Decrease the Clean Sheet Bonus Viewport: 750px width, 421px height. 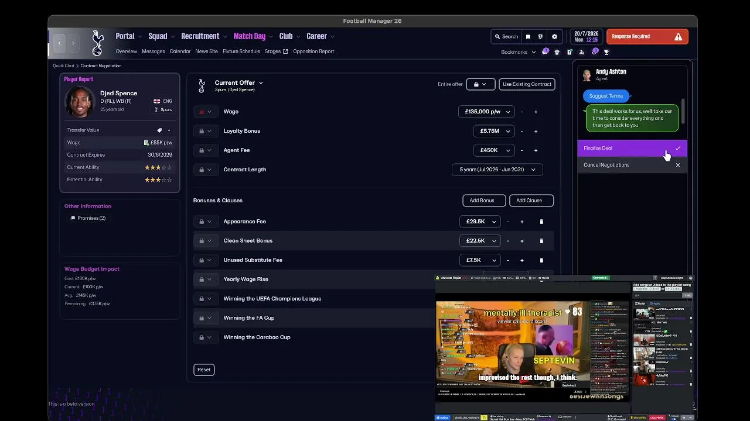pos(507,241)
